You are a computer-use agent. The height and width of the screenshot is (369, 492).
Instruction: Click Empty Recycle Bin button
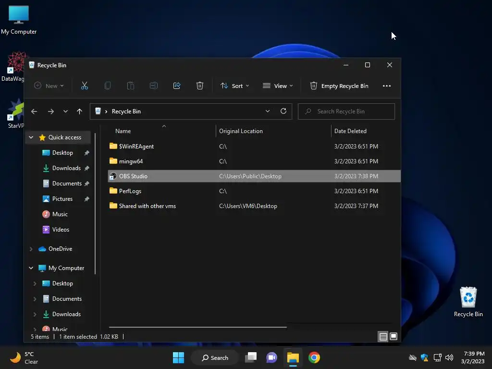pyautogui.click(x=339, y=86)
